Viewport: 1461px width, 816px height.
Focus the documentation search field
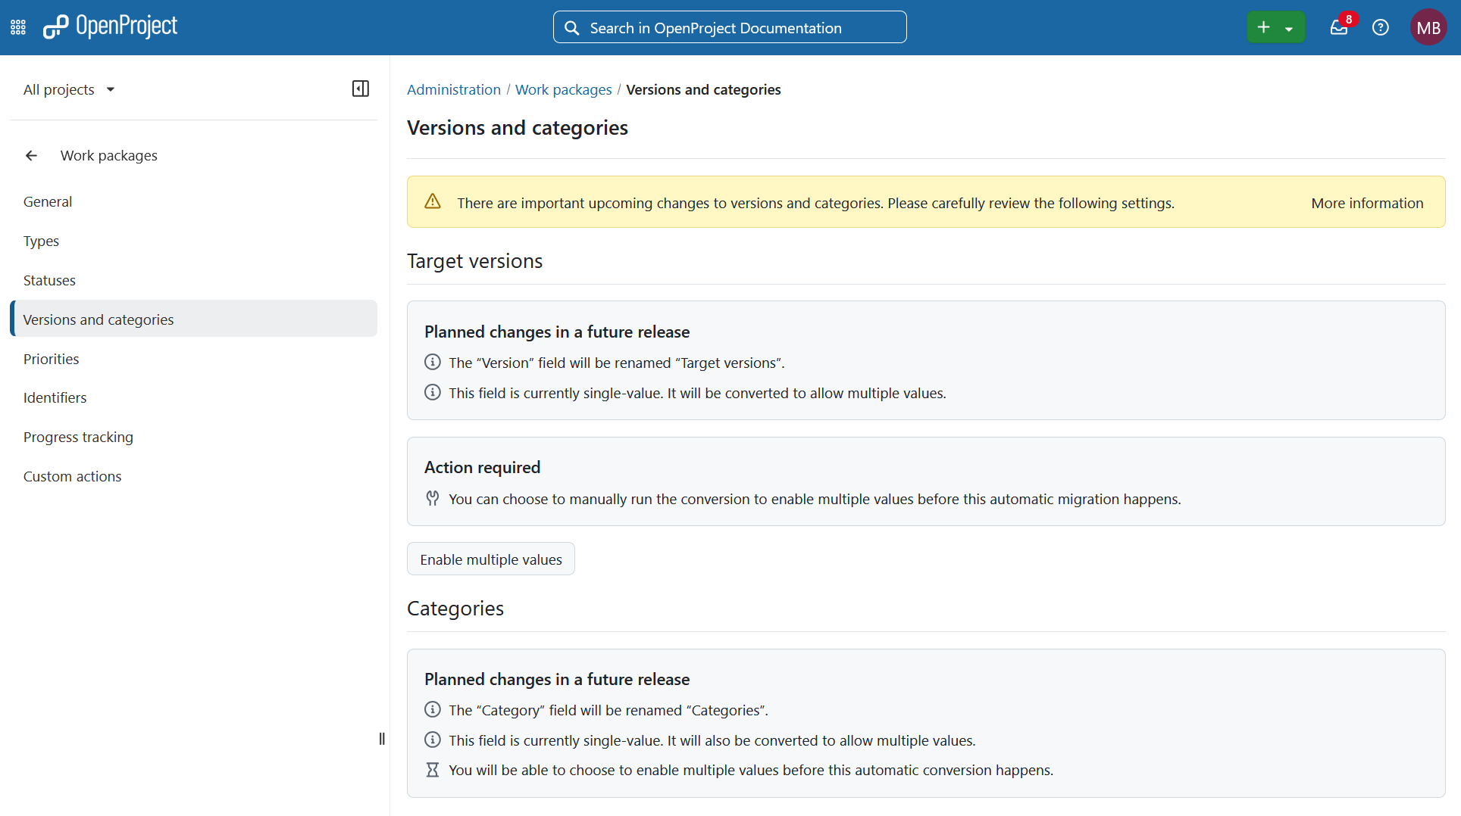coord(730,27)
